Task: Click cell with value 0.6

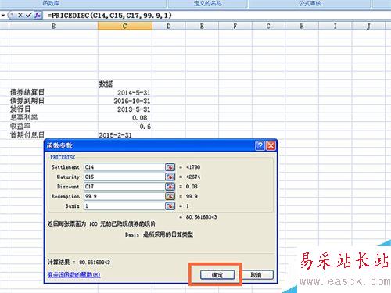Action: pos(125,127)
